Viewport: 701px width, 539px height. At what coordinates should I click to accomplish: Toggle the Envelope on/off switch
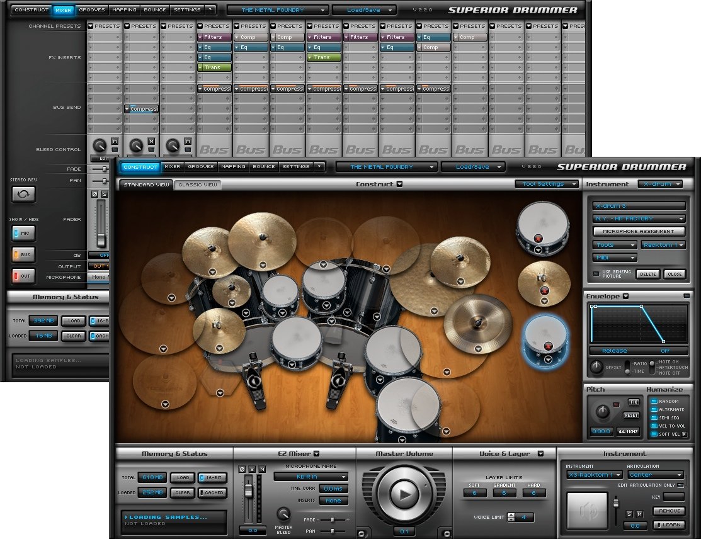[x=687, y=296]
